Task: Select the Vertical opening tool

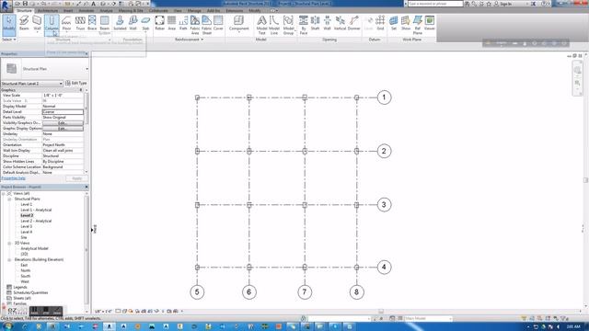Action: tap(340, 23)
